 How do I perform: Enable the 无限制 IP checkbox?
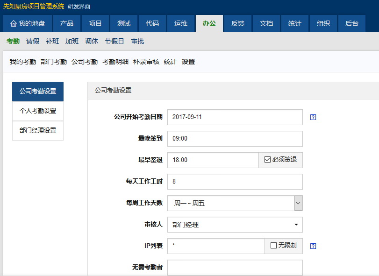(274, 246)
